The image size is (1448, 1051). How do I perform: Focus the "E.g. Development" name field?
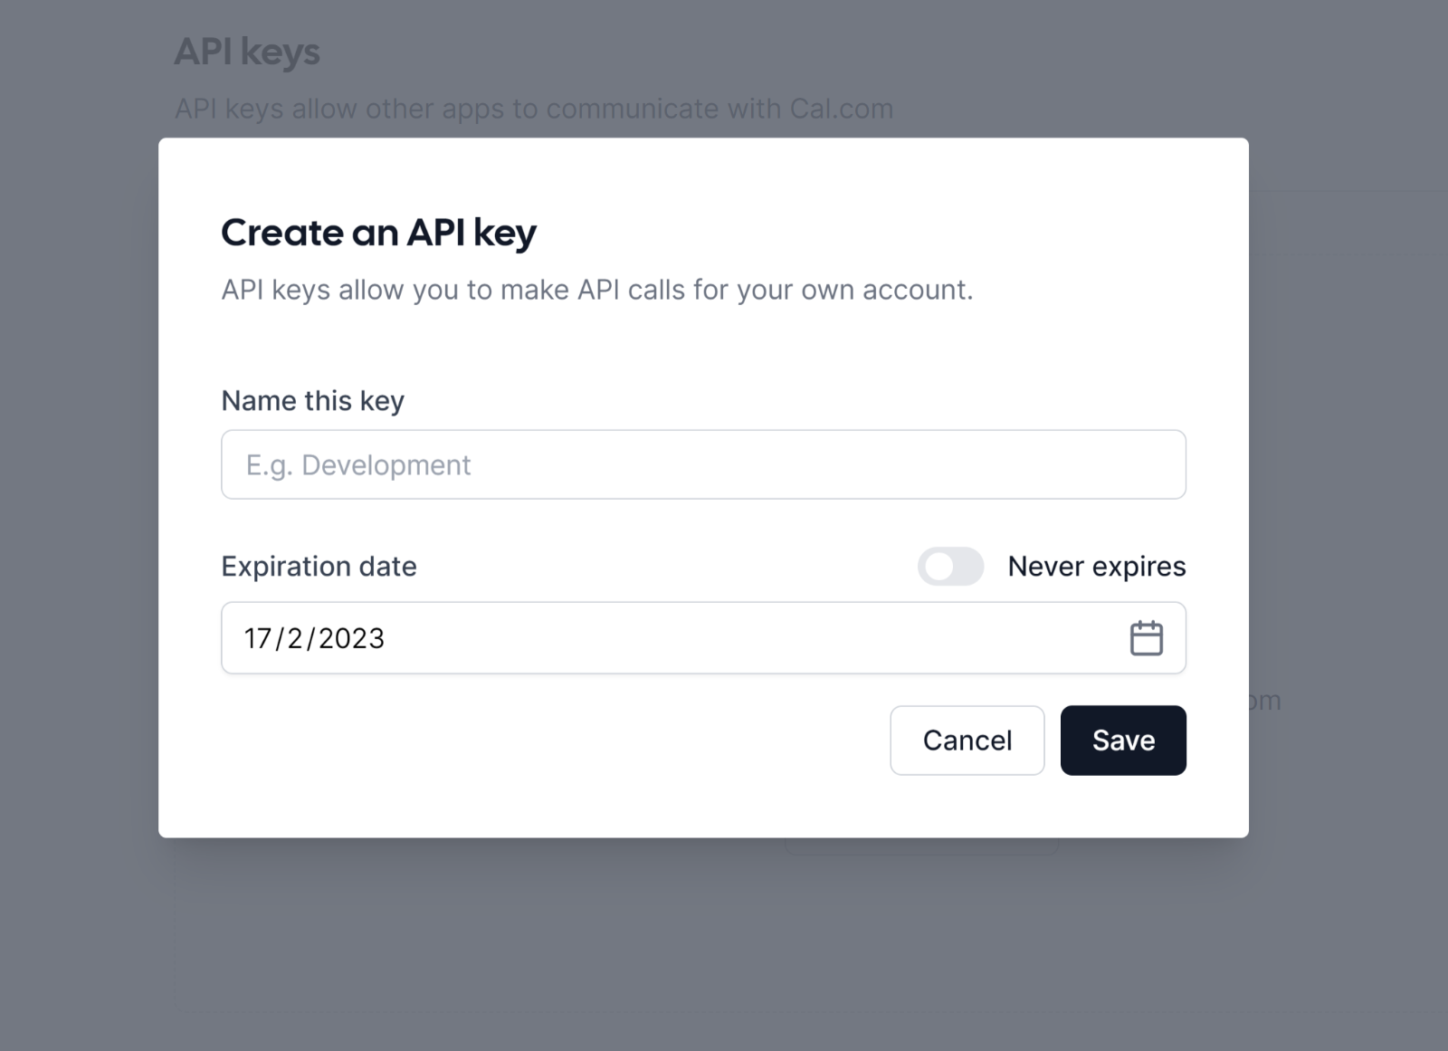703,464
